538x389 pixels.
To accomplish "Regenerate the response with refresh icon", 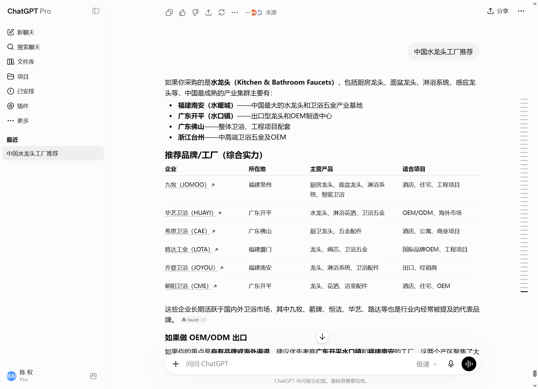I will point(222,13).
